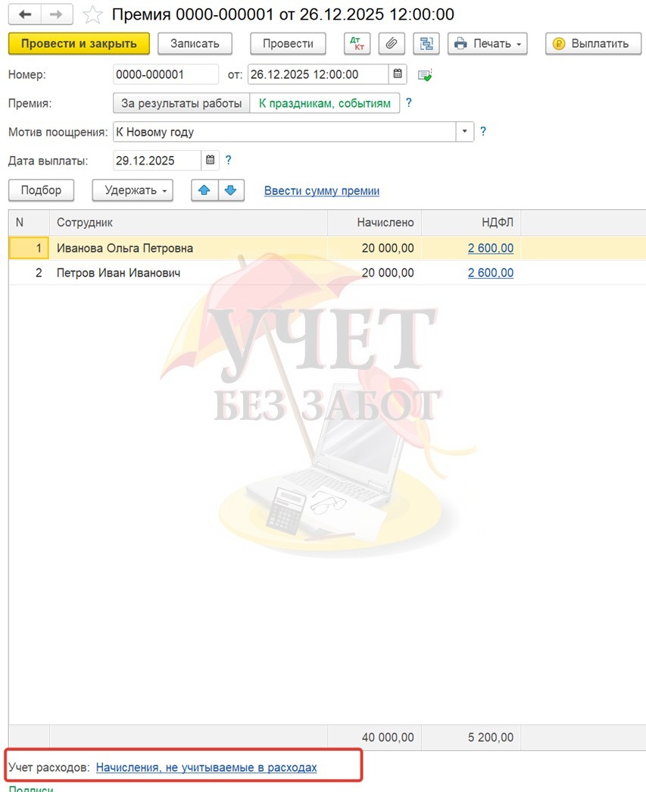Click the Подбор button

tap(42, 190)
